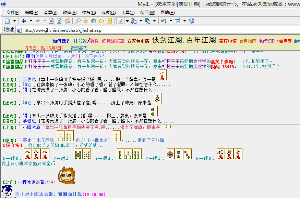Click 李也也 in the 一萬 出牌 line

click(29, 79)
